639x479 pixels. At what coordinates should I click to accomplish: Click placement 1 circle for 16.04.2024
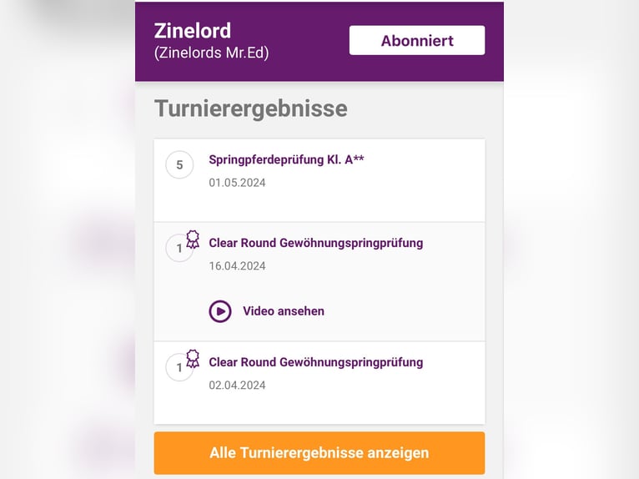[179, 248]
